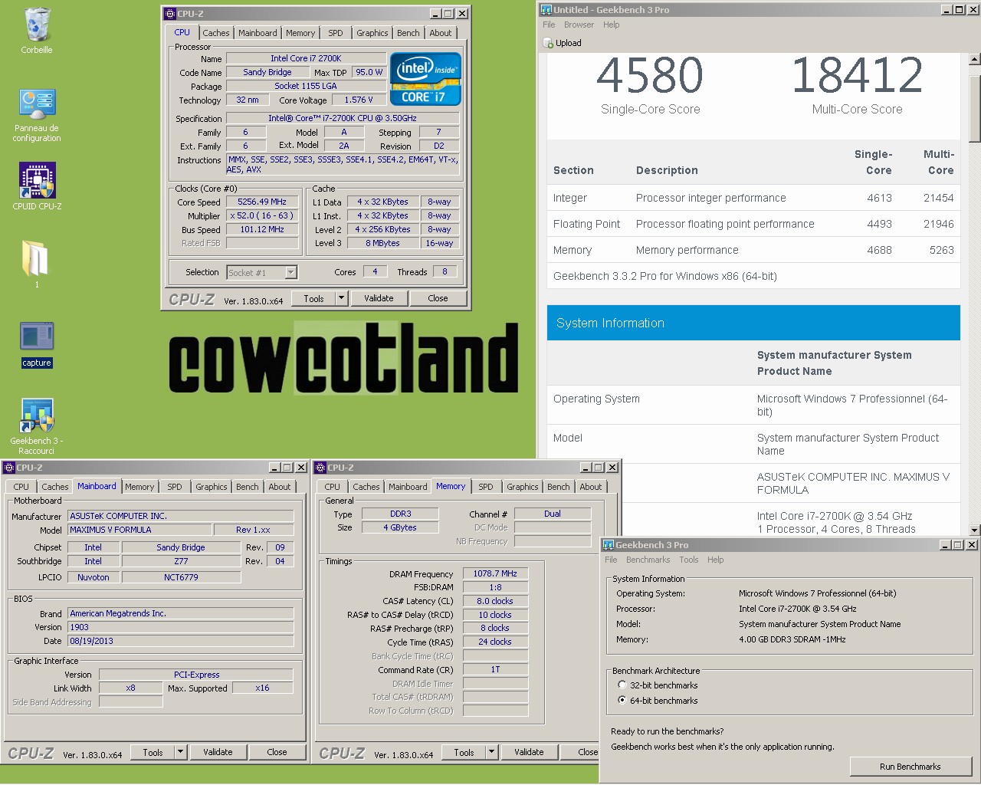Click Validate in Mainboard CPU-Z window

click(218, 752)
